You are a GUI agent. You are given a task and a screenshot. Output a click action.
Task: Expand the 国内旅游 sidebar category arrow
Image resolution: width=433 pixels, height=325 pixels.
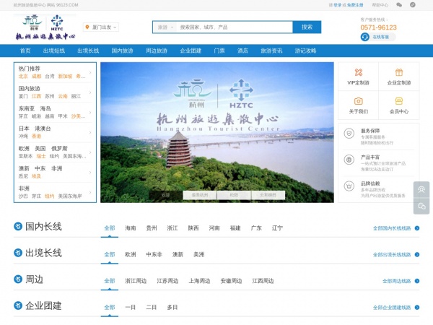coord(90,92)
